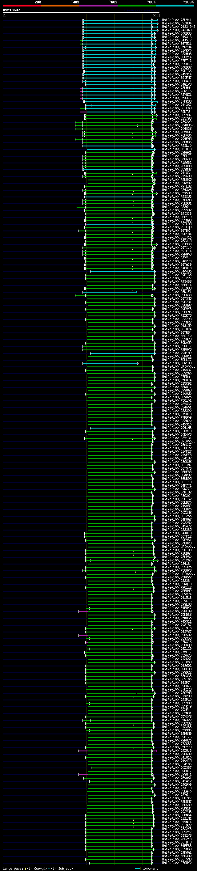The width and height of the screenshot is (197, 871).
Task: Select the UniRef100_C6TDT3 hit label
Action: point(177,149)
